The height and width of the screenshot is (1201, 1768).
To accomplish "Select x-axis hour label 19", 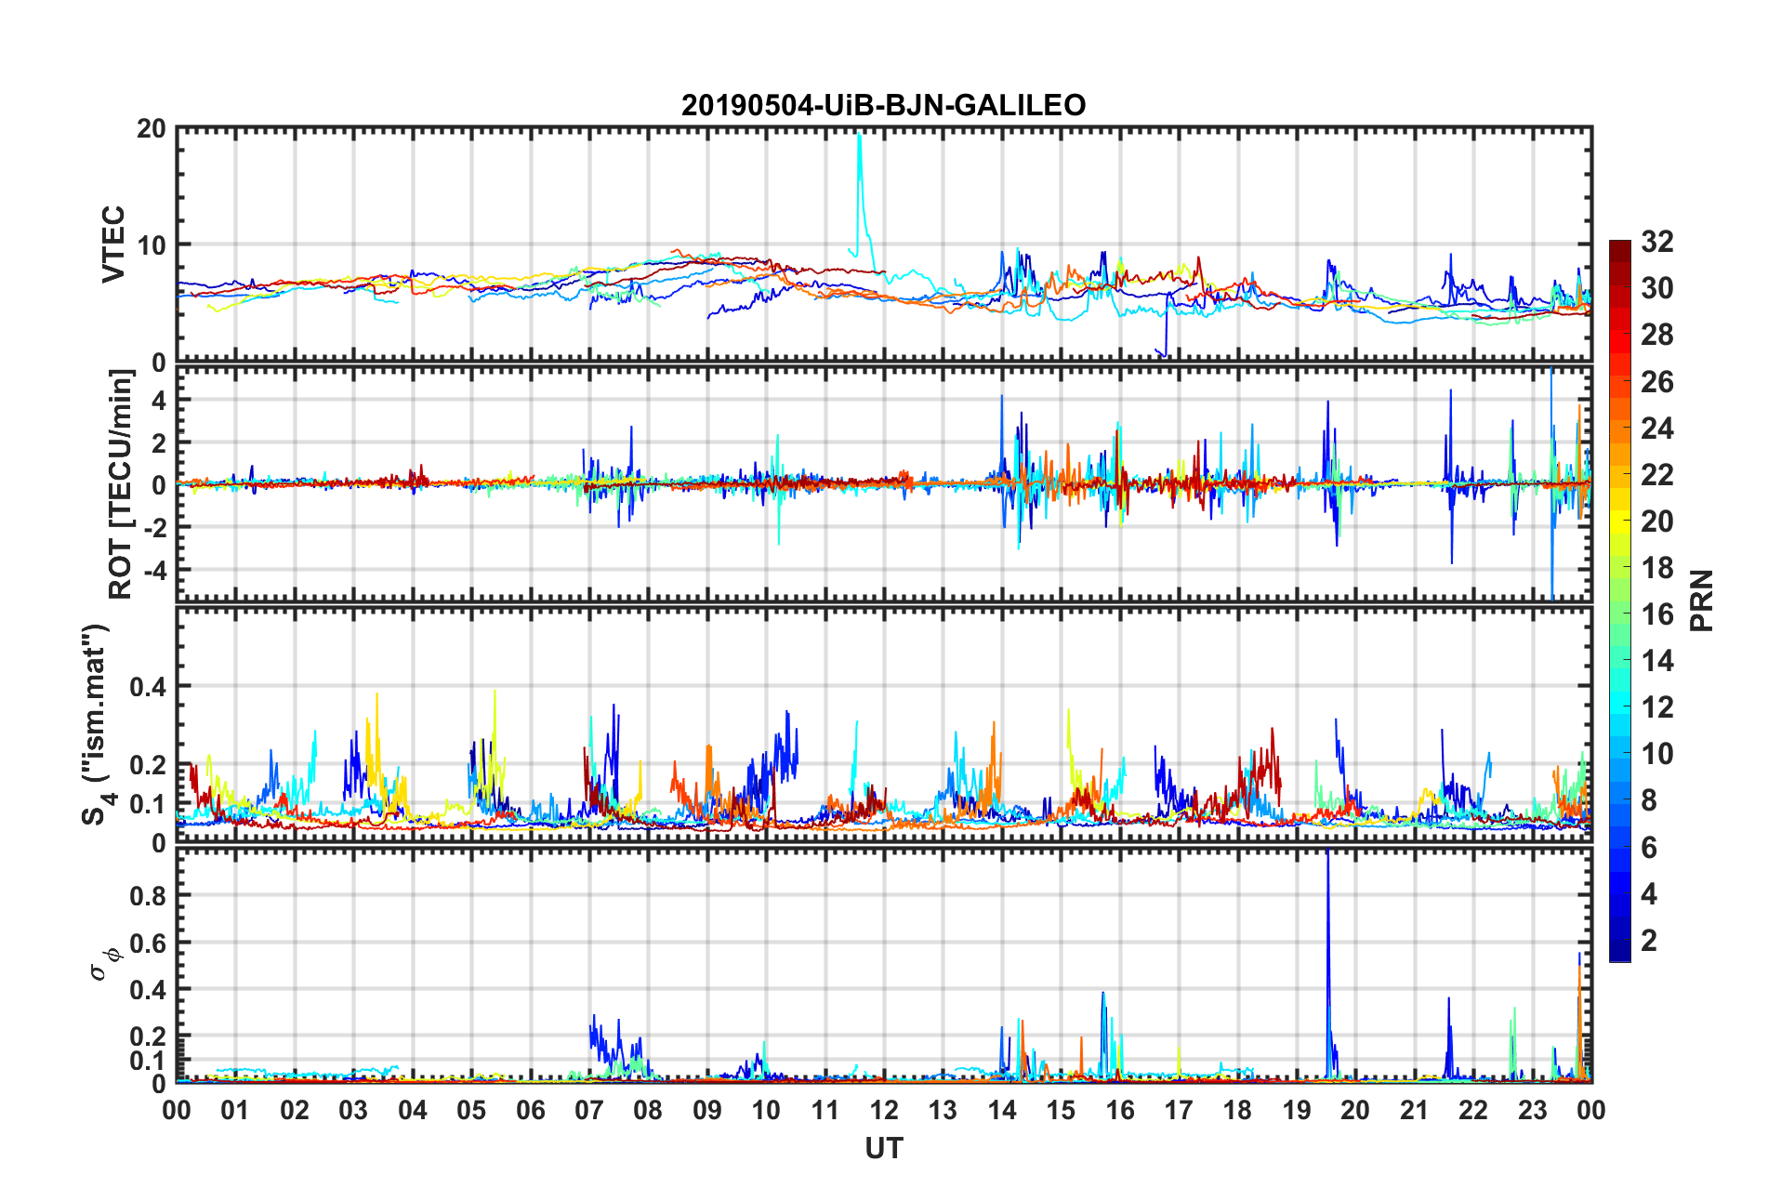I will tap(1297, 1110).
